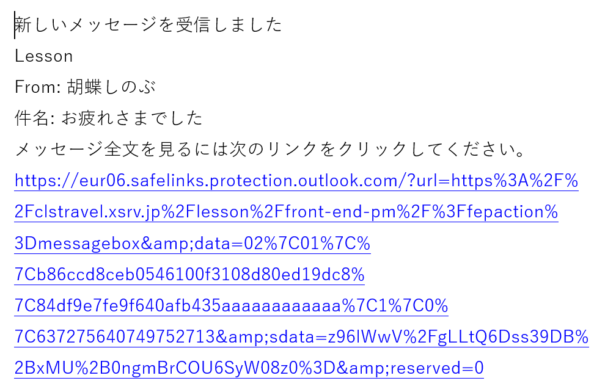The image size is (616, 392).
Task: Click the link line containing clstravel.xsrv.jp
Action: (286, 212)
